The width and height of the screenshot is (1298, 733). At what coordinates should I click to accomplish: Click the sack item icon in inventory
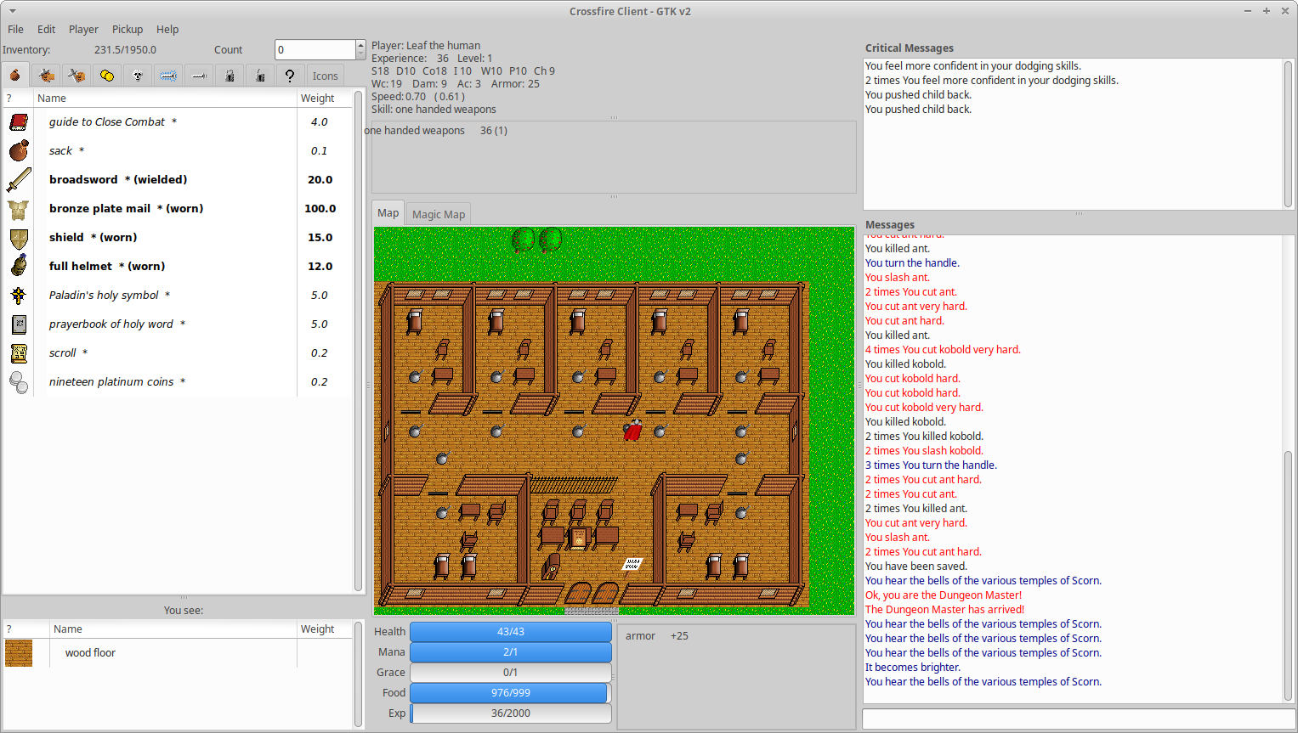pos(19,151)
